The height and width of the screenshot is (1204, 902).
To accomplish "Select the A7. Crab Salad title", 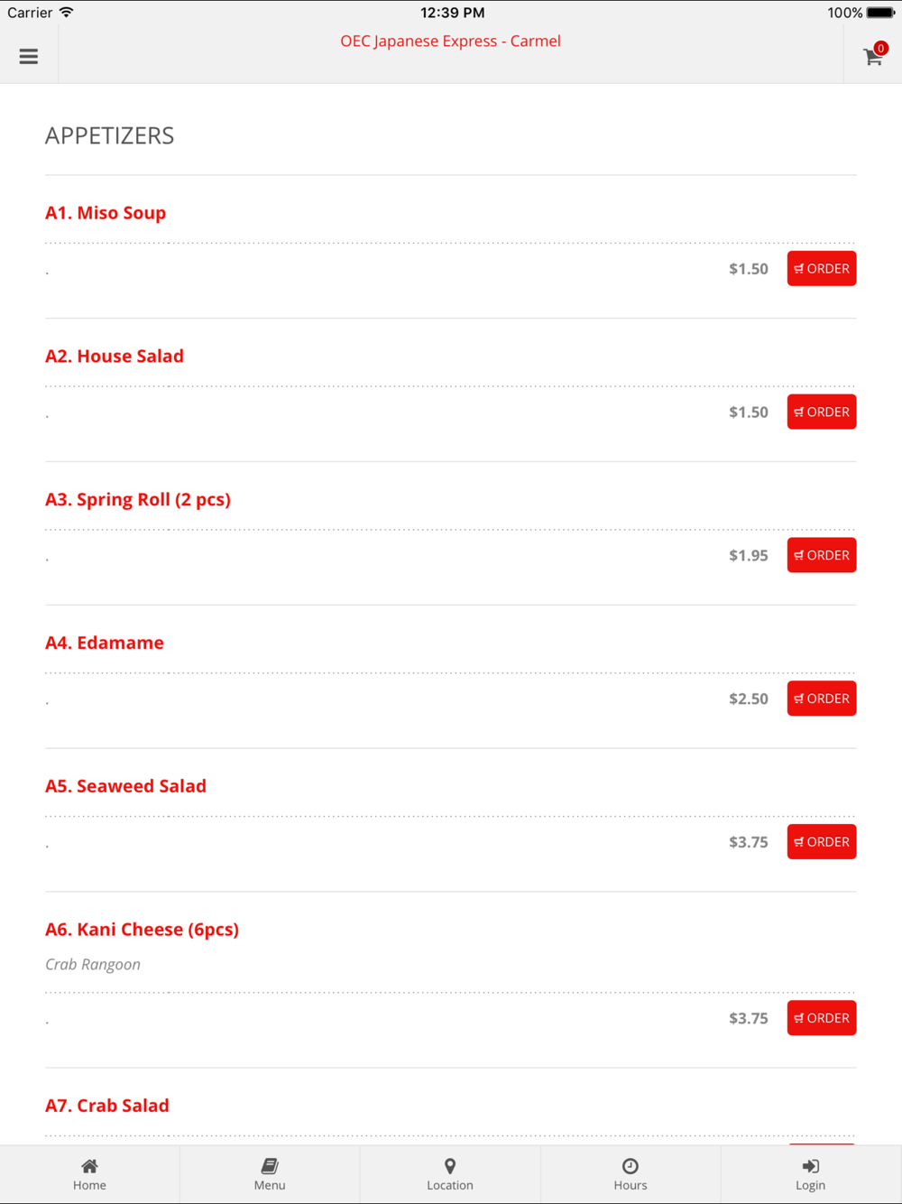I will 107,1106.
